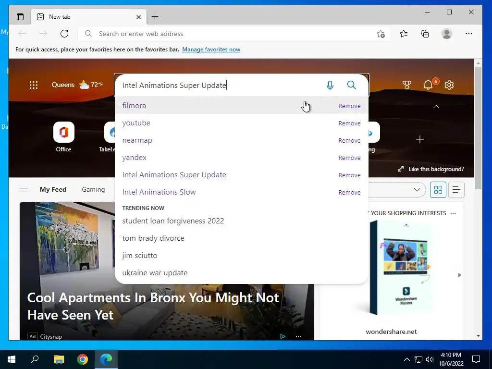Switch feed to list view
Screen dimensions: 492x369
(x=456, y=189)
